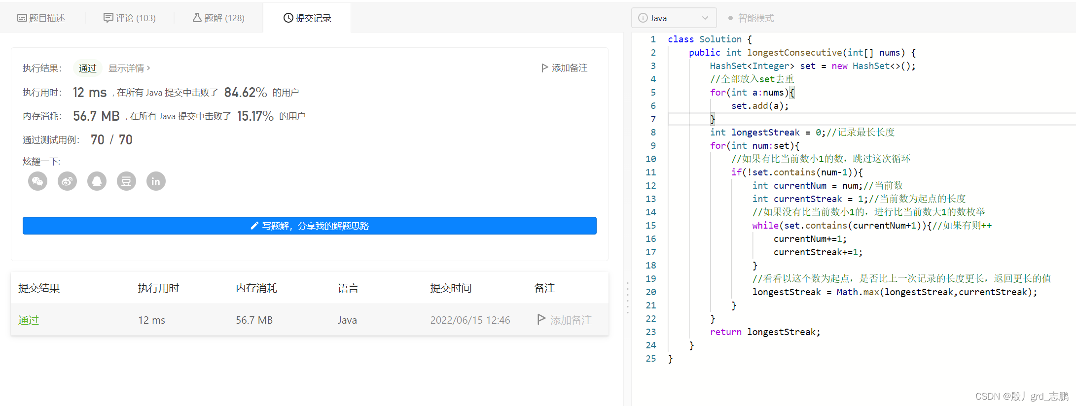The width and height of the screenshot is (1076, 406).
Task: Click line 2 longestConsecutive method signature
Action: point(802,52)
